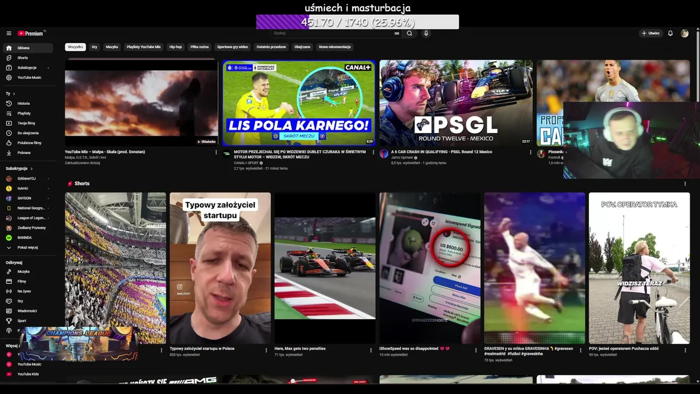Open options for Here, Max gets two penalties
Screen dimensions: 700x394
point(371,350)
